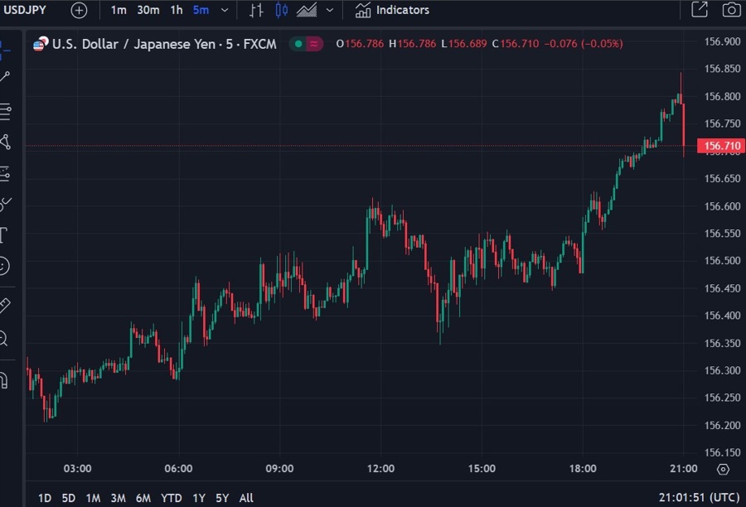The height and width of the screenshot is (507, 746).
Task: Take a chart snapshot with camera icon
Action: [x=730, y=10]
